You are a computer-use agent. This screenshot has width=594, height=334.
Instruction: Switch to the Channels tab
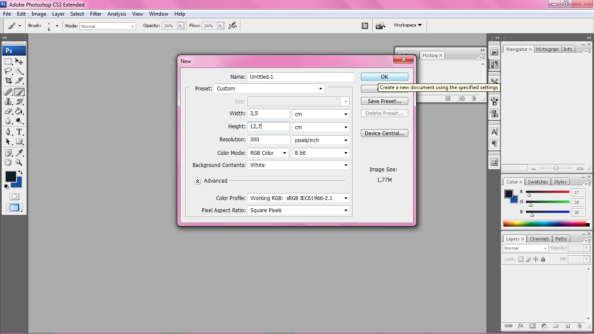pos(539,239)
